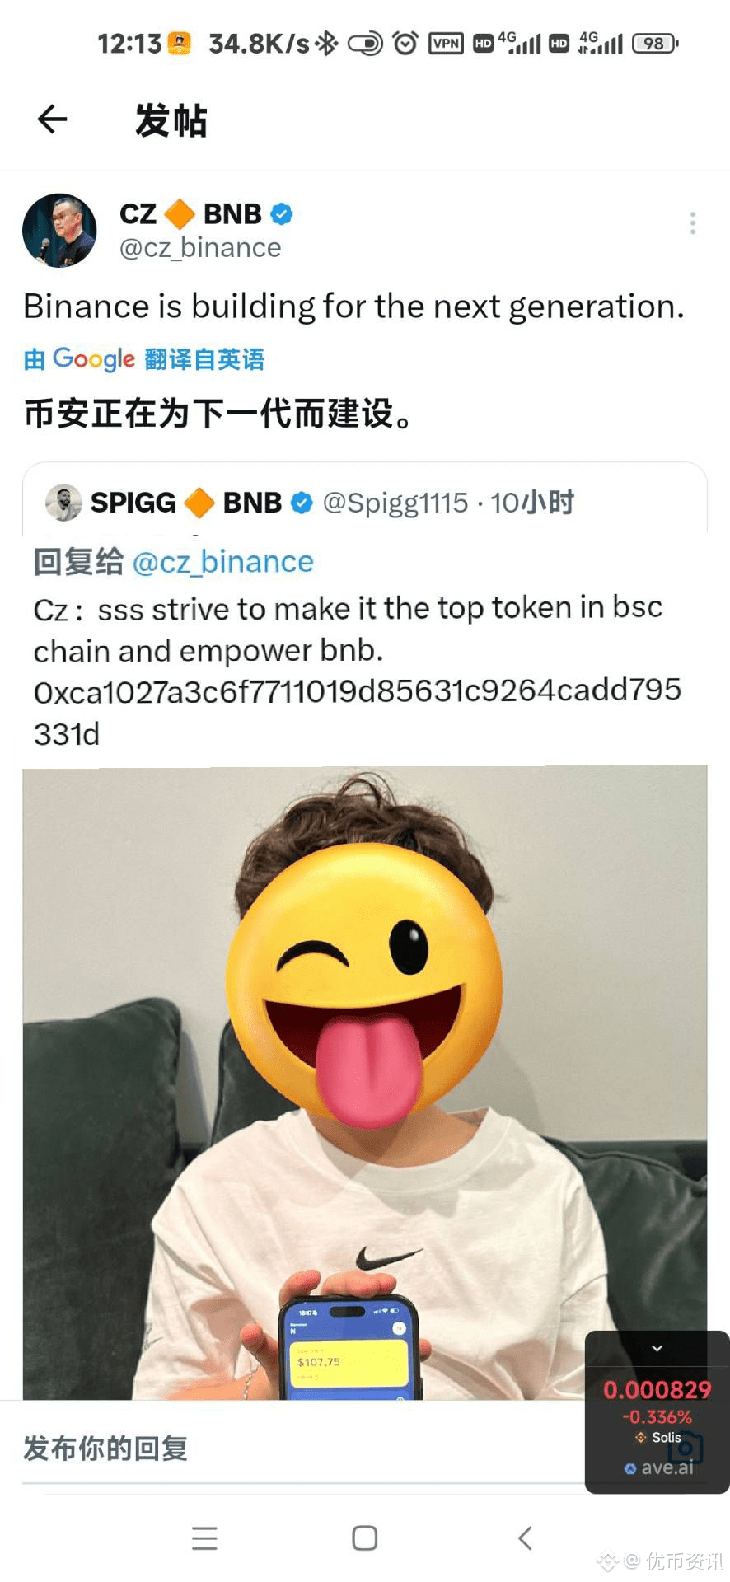Viewport: 730px width, 1582px height.
Task: Open the @Spigg1115 handle
Action: (x=395, y=503)
